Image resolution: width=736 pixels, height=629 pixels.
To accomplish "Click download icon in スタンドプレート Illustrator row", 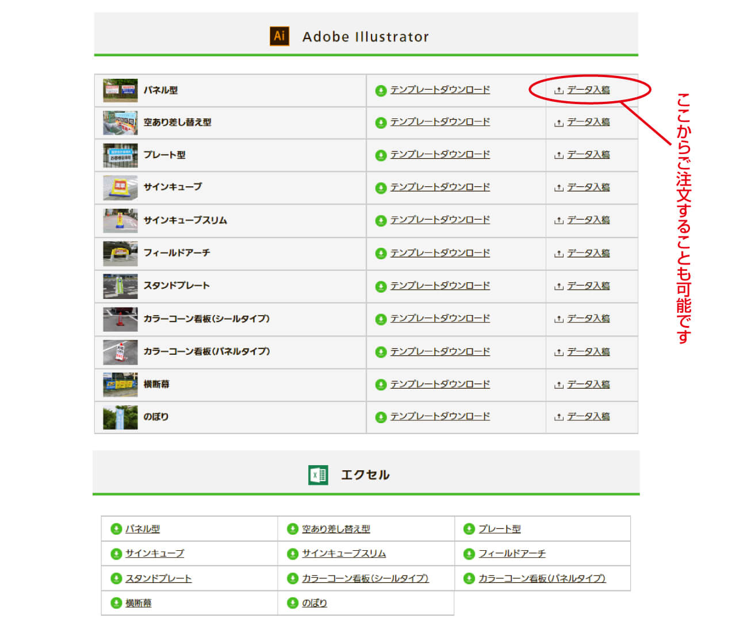I will pyautogui.click(x=381, y=286).
